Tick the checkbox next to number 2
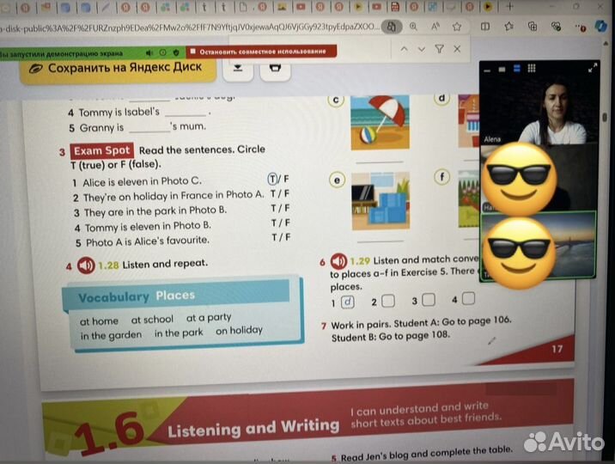615x464 pixels. click(x=388, y=301)
